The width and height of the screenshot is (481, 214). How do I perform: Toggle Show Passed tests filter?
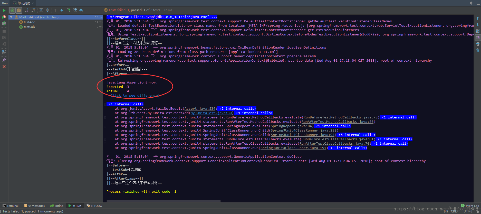(x=12, y=10)
